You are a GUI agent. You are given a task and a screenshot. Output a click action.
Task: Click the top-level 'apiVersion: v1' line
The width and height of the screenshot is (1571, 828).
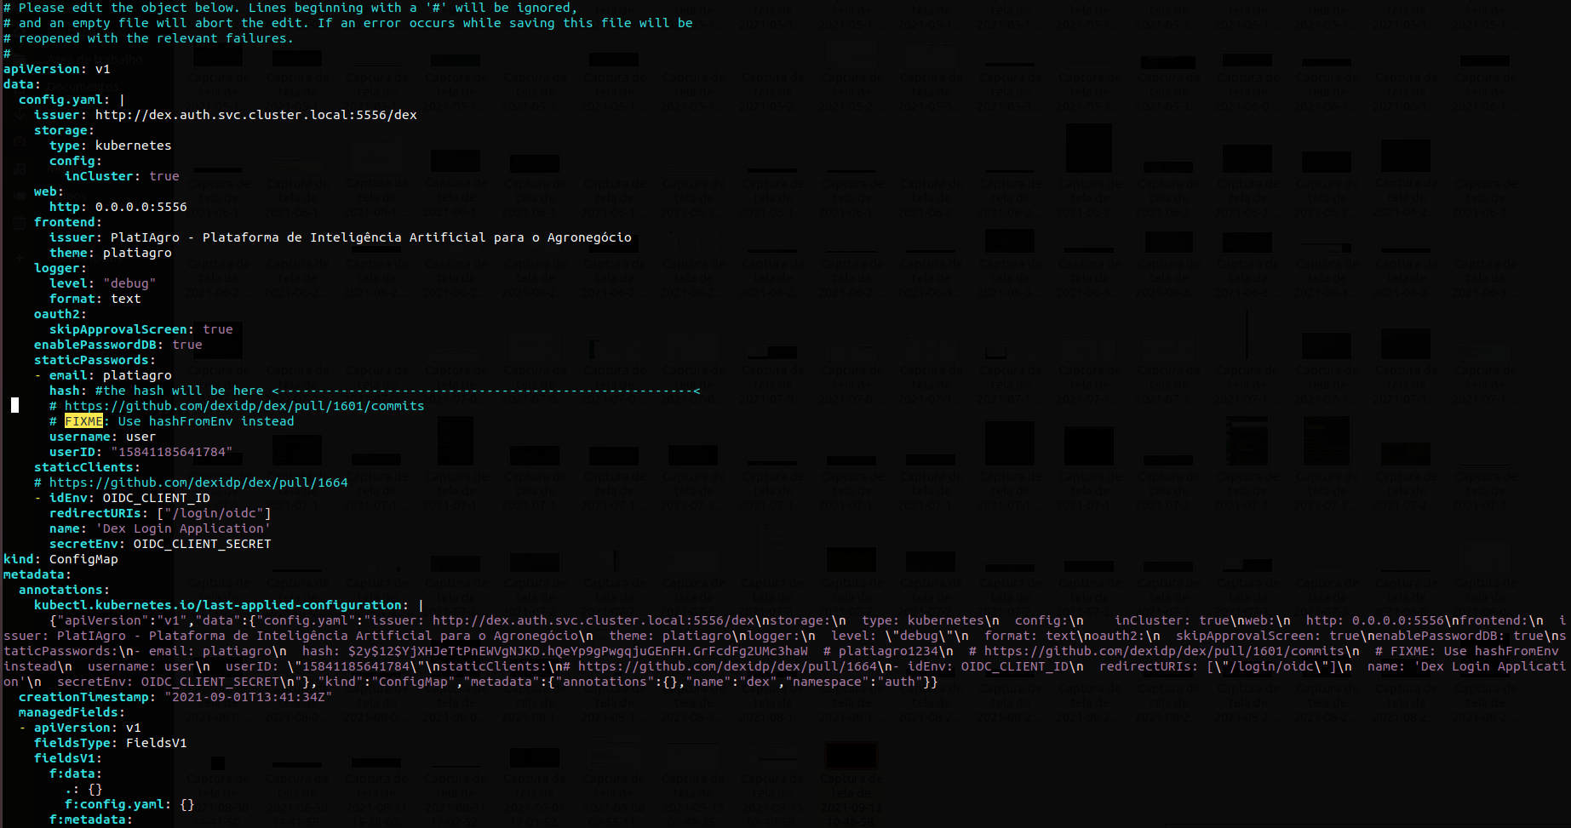[x=57, y=69]
